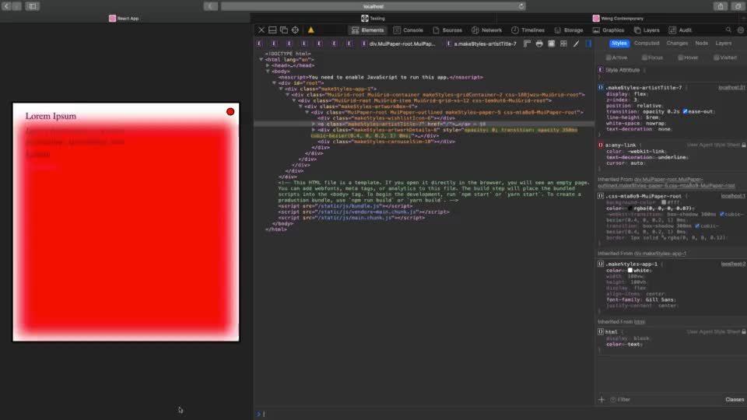Toggle the appearance override icon next to the printer
747x420 pixels.
[551, 44]
